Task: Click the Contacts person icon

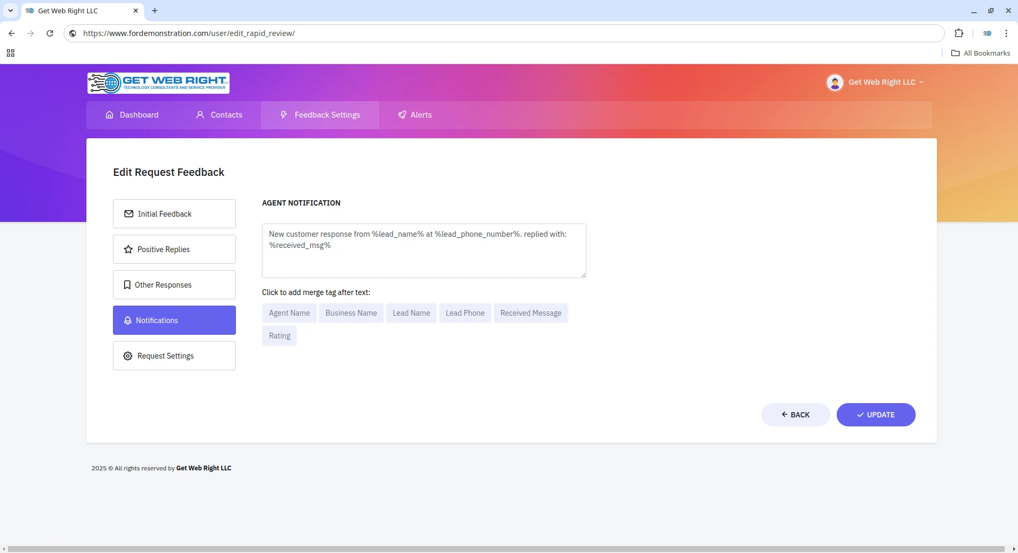Action: 200,115
